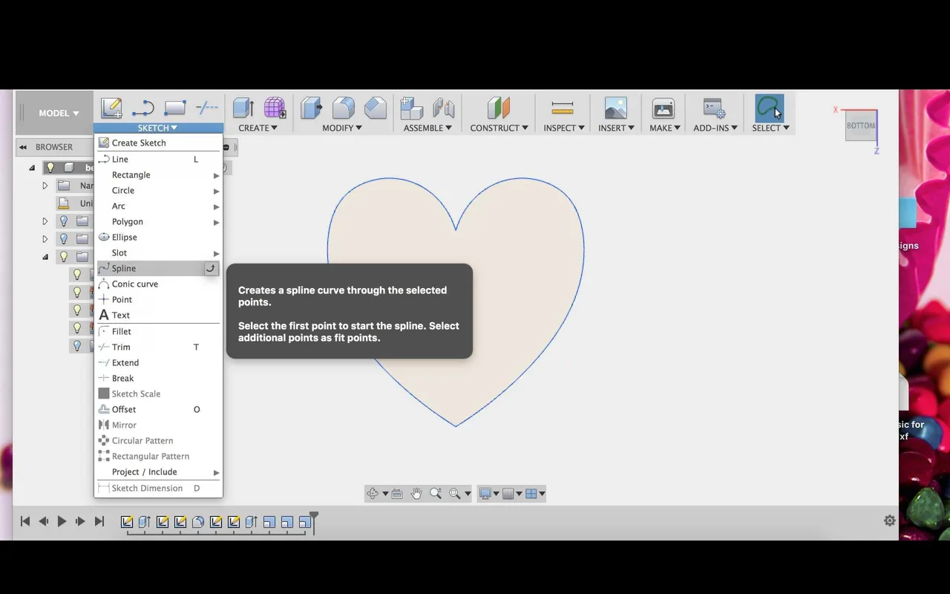Choose Conic curve in the Sketch menu

[158, 284]
